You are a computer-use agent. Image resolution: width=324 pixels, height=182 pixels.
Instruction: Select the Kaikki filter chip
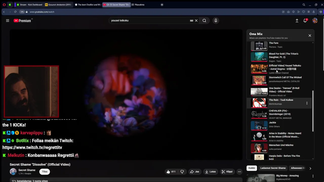(x=252, y=168)
